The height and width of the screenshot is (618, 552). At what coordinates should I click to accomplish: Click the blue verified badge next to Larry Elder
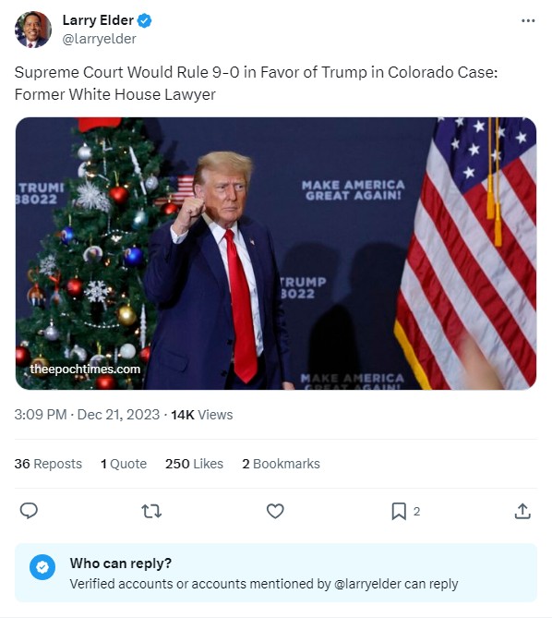145,20
